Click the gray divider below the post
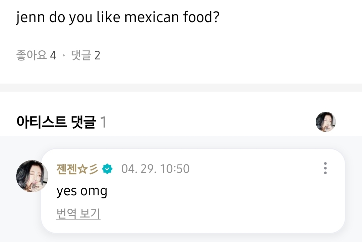 pos(181,88)
